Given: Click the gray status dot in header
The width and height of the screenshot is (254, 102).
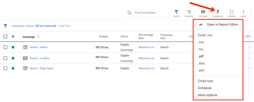Looking at the screenshot, I should (x=13, y=37).
